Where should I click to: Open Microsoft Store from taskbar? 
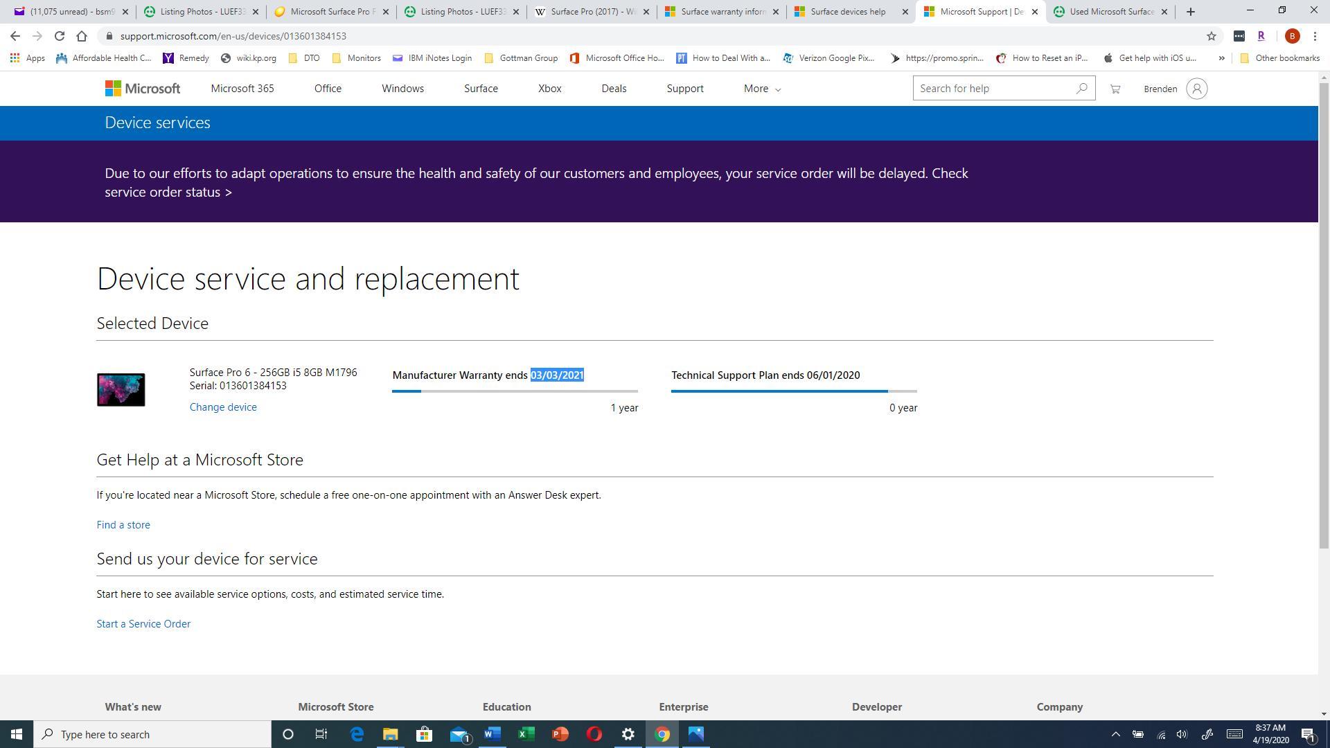click(425, 734)
